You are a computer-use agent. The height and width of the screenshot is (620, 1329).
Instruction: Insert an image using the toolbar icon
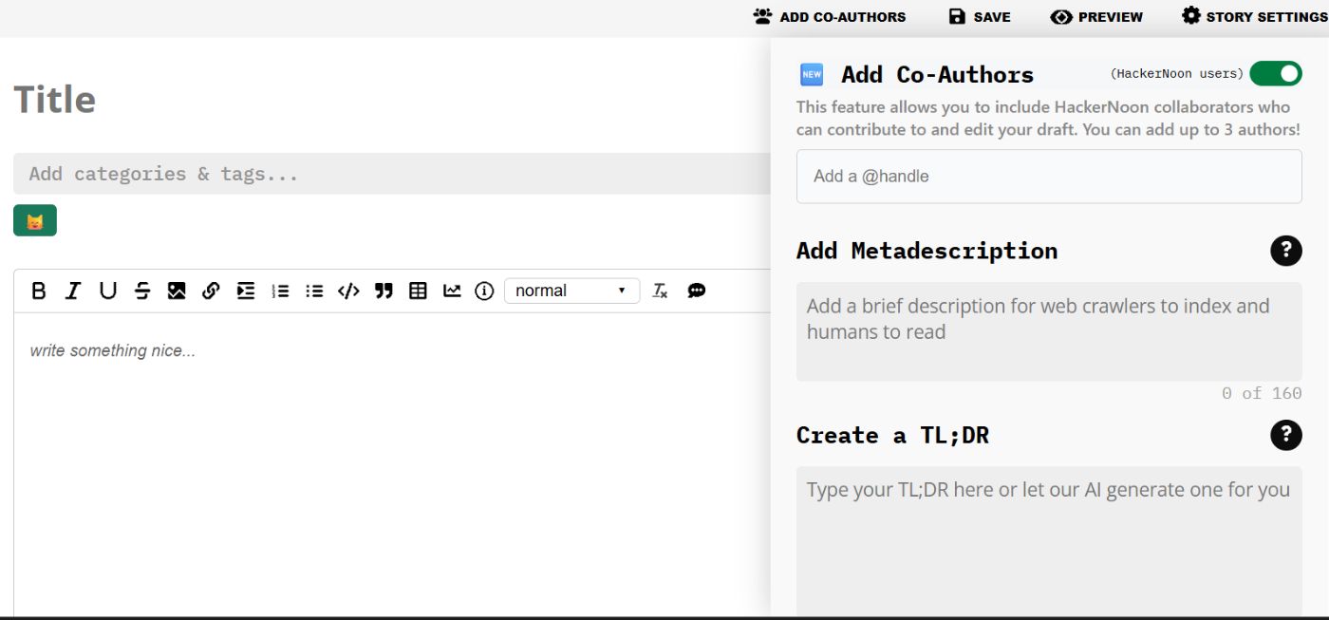[x=177, y=291]
